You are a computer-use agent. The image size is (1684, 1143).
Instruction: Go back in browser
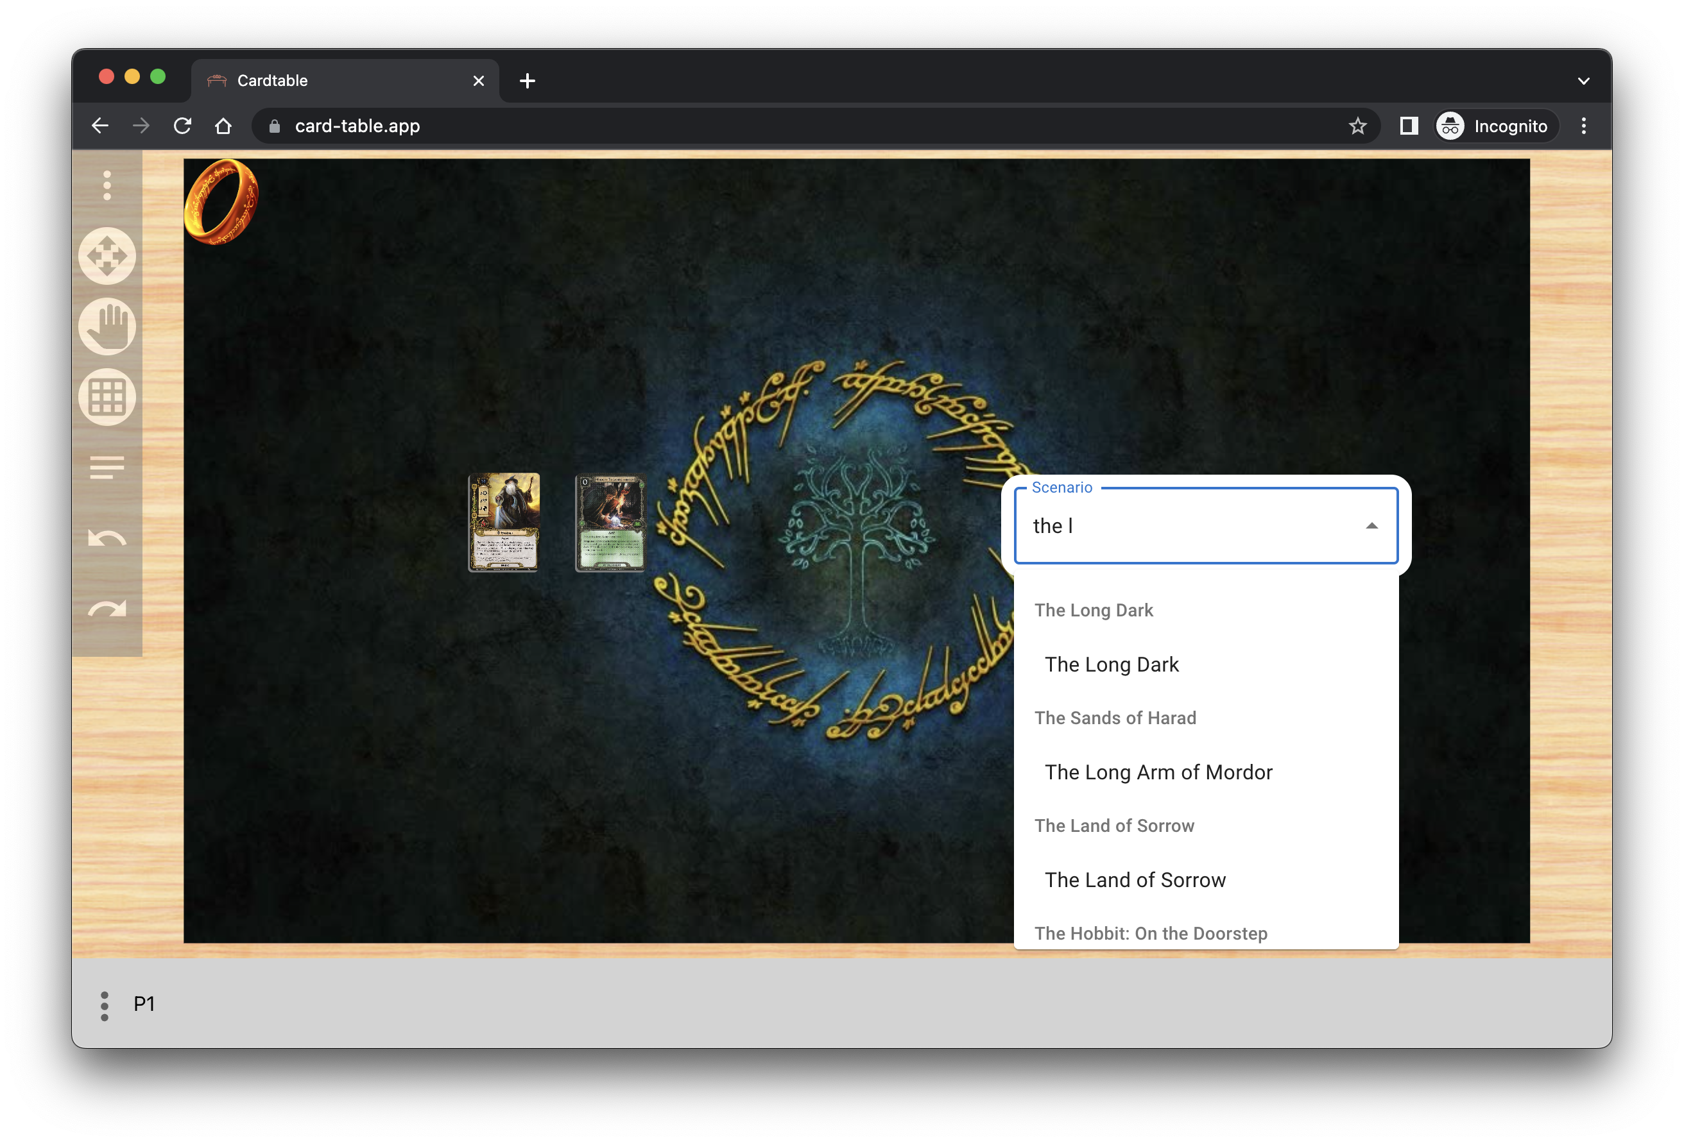tap(100, 126)
